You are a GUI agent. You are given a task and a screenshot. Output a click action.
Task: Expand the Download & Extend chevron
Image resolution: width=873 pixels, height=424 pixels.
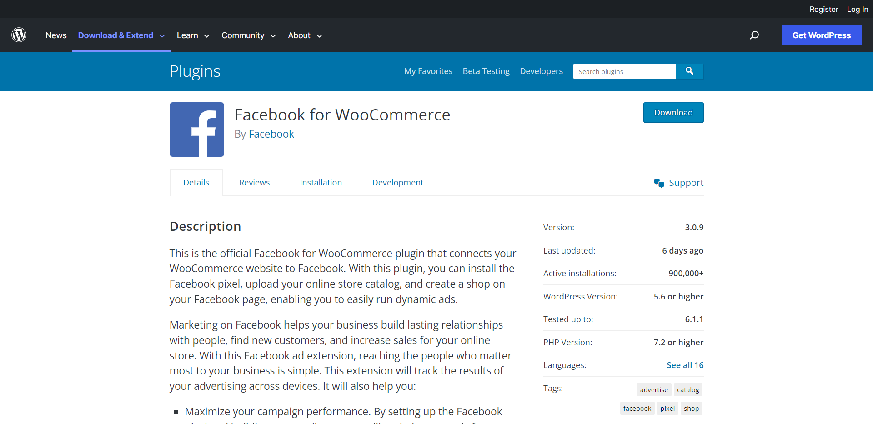pyautogui.click(x=162, y=36)
